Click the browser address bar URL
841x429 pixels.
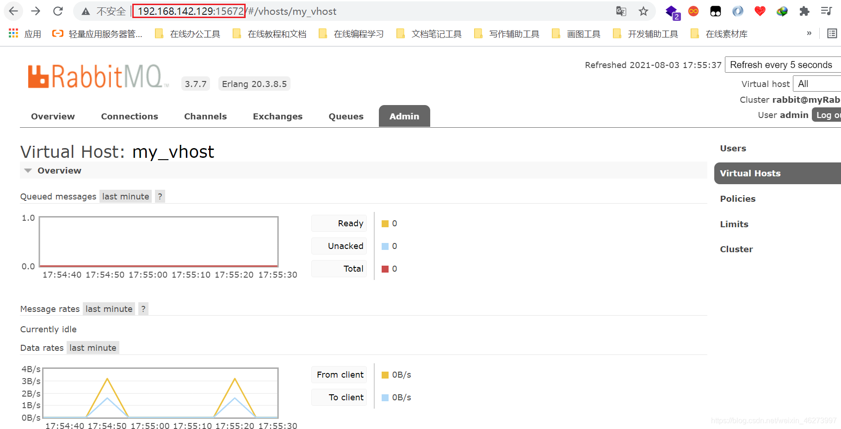point(237,11)
